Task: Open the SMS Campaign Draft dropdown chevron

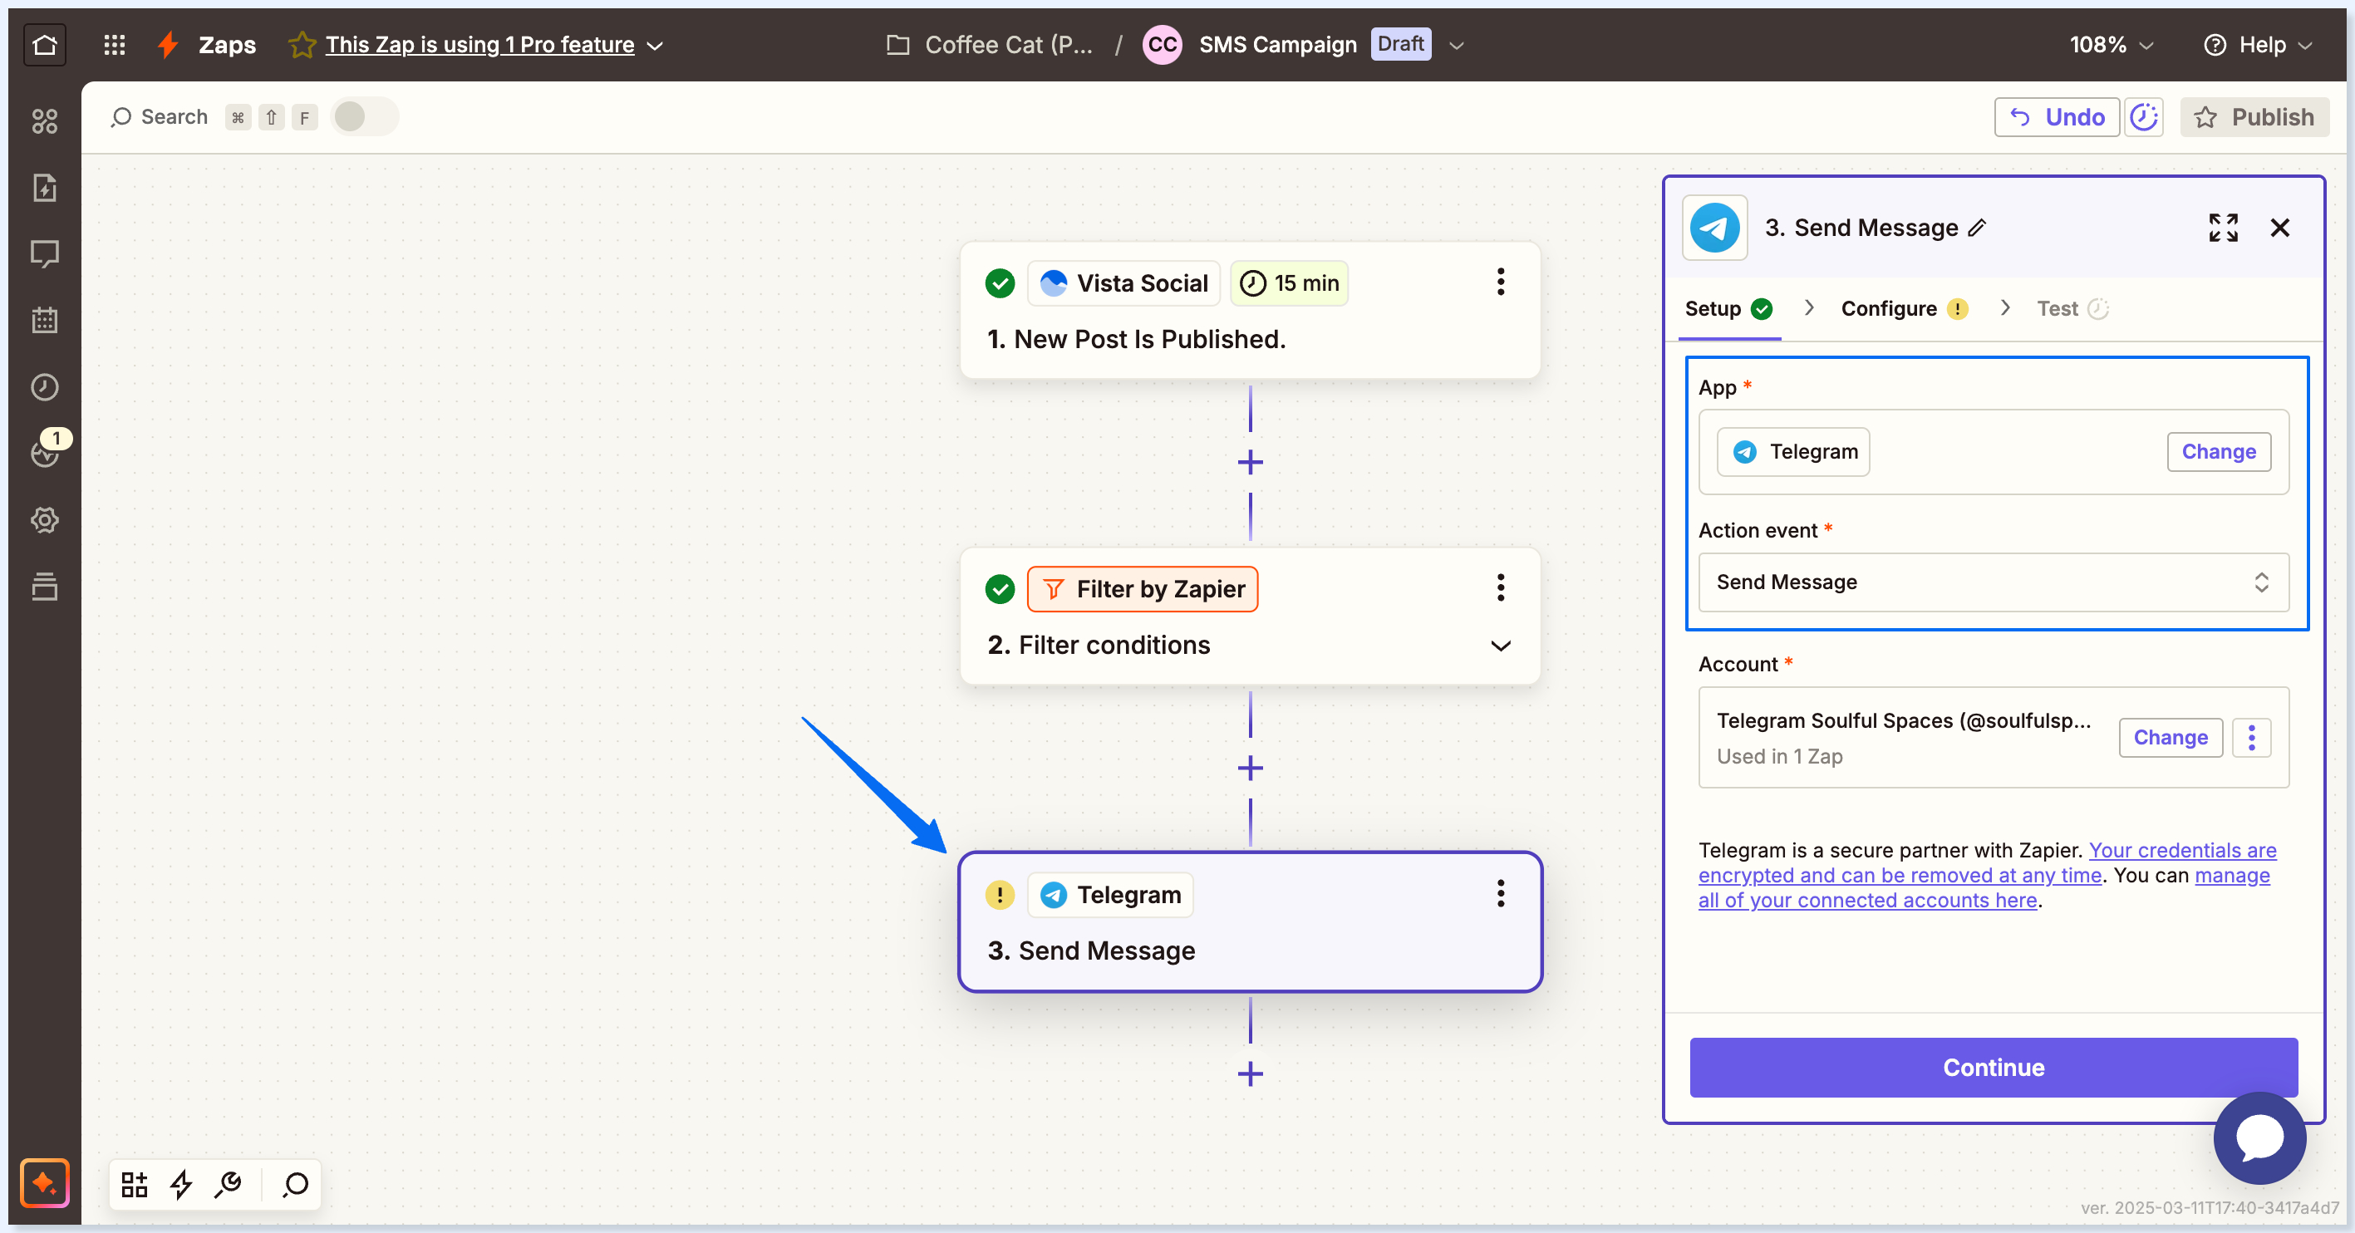Action: click(x=1457, y=45)
